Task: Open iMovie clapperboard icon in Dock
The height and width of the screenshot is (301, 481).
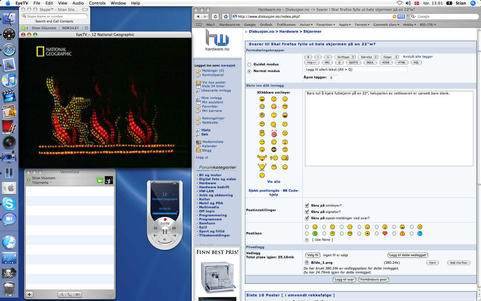Action: point(9,96)
